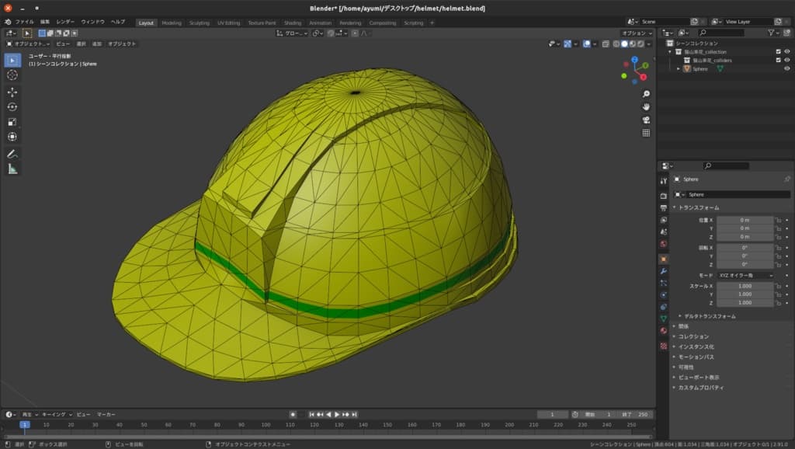Open the ファイル menu
This screenshot has width=795, height=449.
[x=25, y=22]
